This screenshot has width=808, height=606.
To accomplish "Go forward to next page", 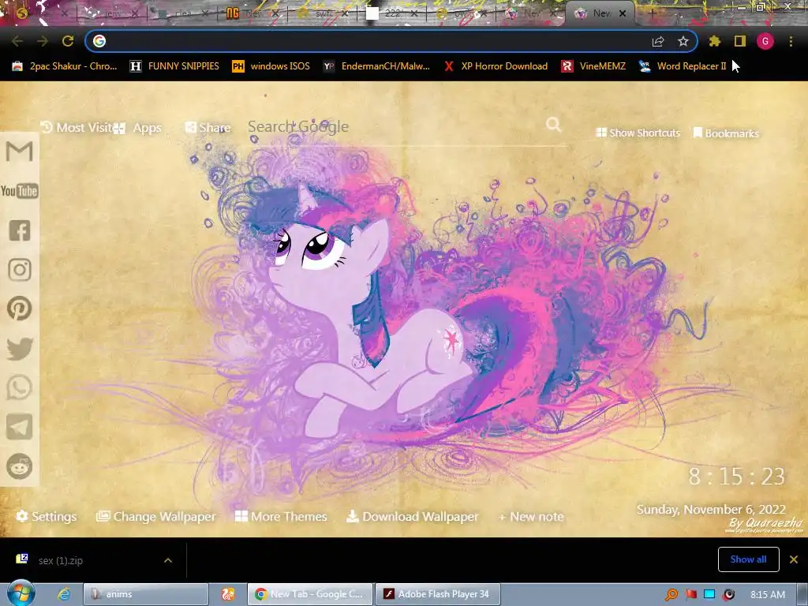I will pyautogui.click(x=43, y=41).
